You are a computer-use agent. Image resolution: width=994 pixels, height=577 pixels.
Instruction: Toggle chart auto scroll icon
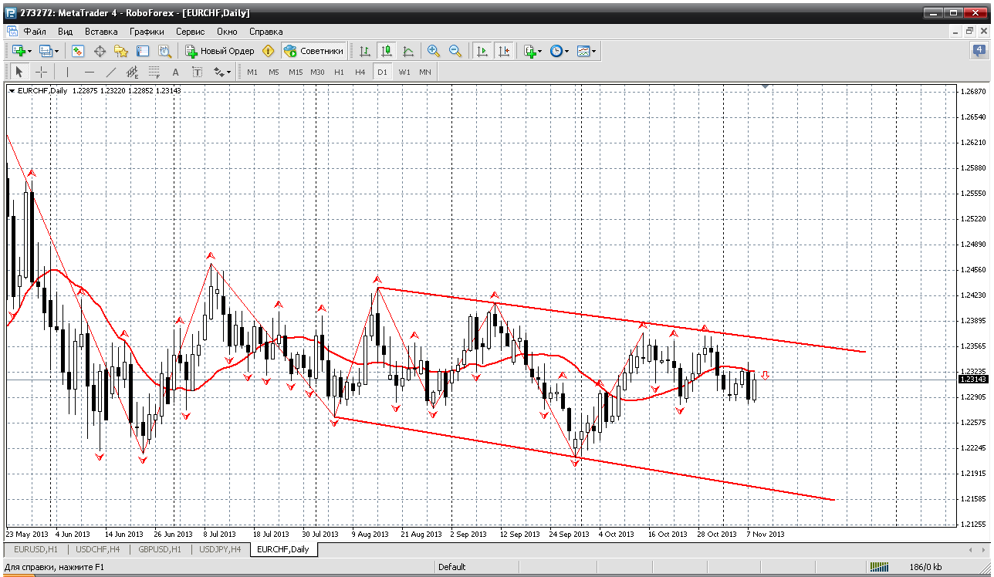(482, 51)
